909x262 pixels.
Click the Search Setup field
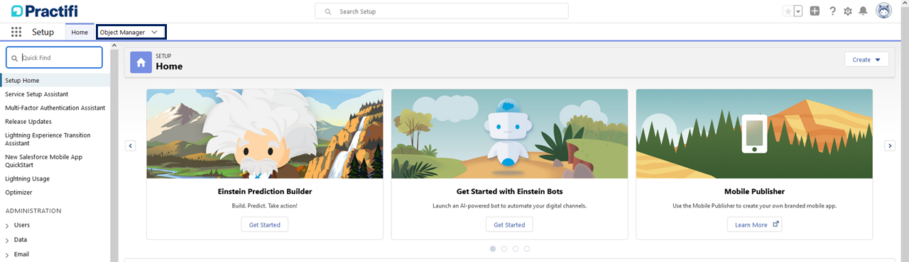(x=442, y=11)
